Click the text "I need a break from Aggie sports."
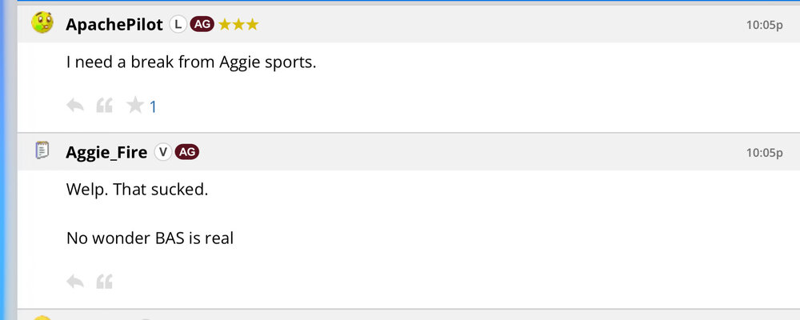 tap(191, 62)
